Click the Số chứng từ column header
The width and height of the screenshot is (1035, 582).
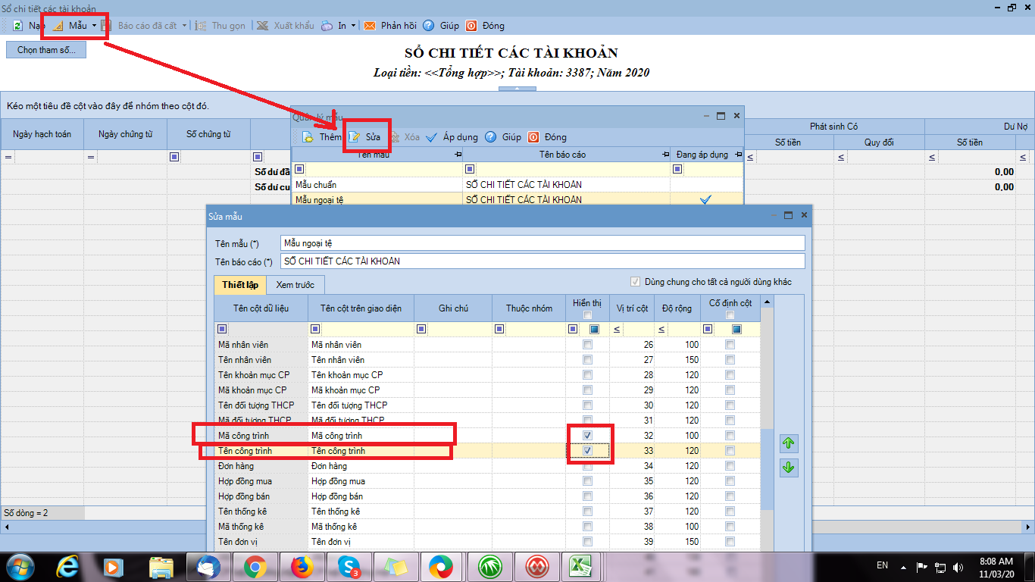pos(208,134)
